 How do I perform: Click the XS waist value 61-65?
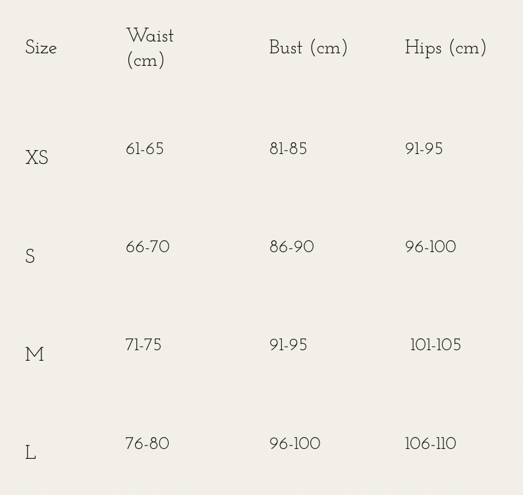(145, 149)
